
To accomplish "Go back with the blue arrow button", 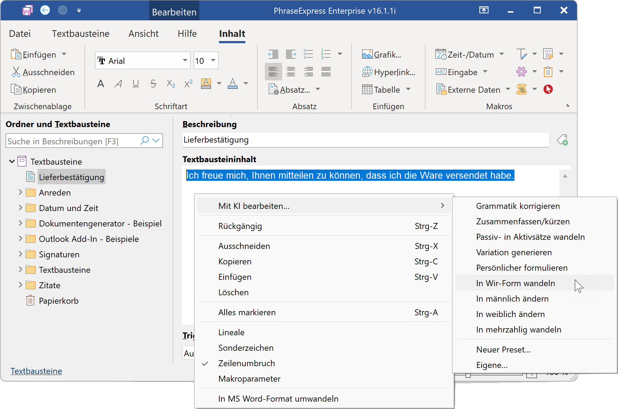I will (45, 10).
